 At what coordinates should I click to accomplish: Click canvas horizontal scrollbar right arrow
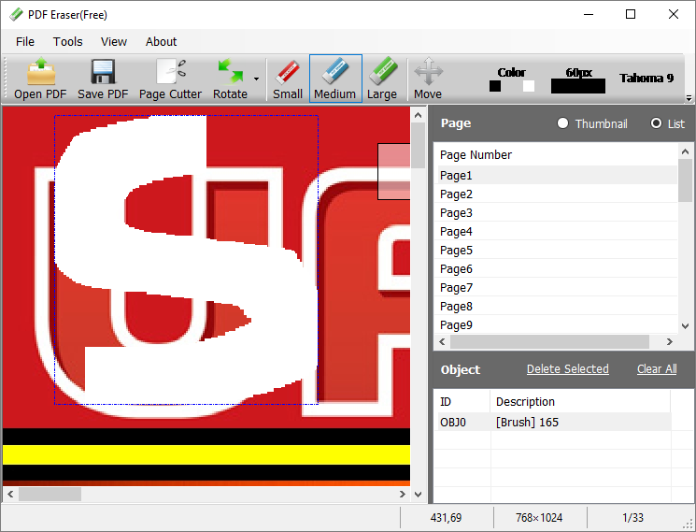402,494
